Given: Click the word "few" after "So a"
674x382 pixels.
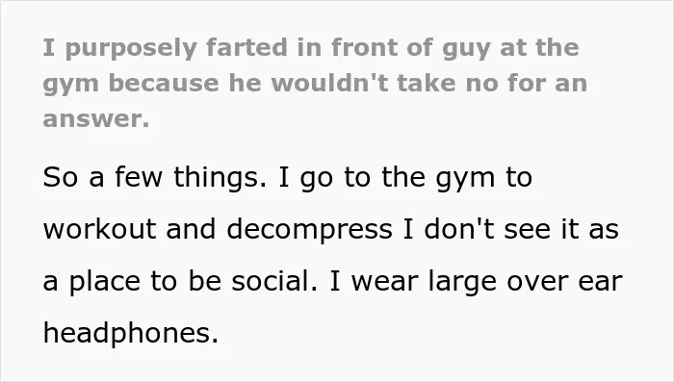Looking at the screenshot, I should (x=139, y=177).
